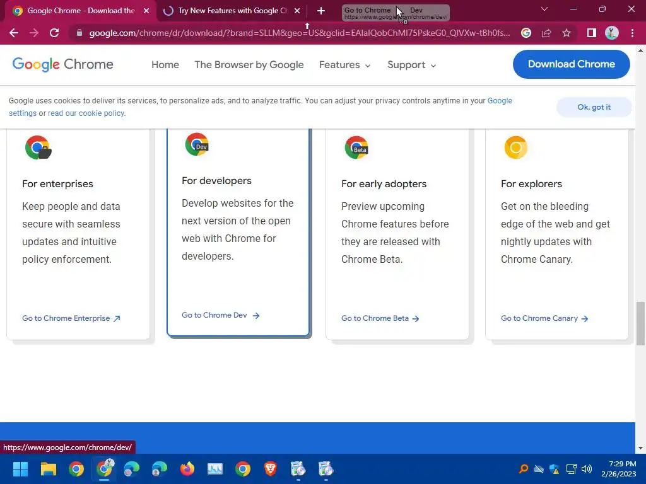Viewport: 646px width, 484px height.
Task: Go to Chrome Enterprise
Action: (71, 318)
